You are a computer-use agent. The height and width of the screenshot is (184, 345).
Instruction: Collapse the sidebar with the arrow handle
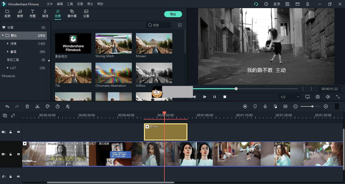tap(49, 60)
